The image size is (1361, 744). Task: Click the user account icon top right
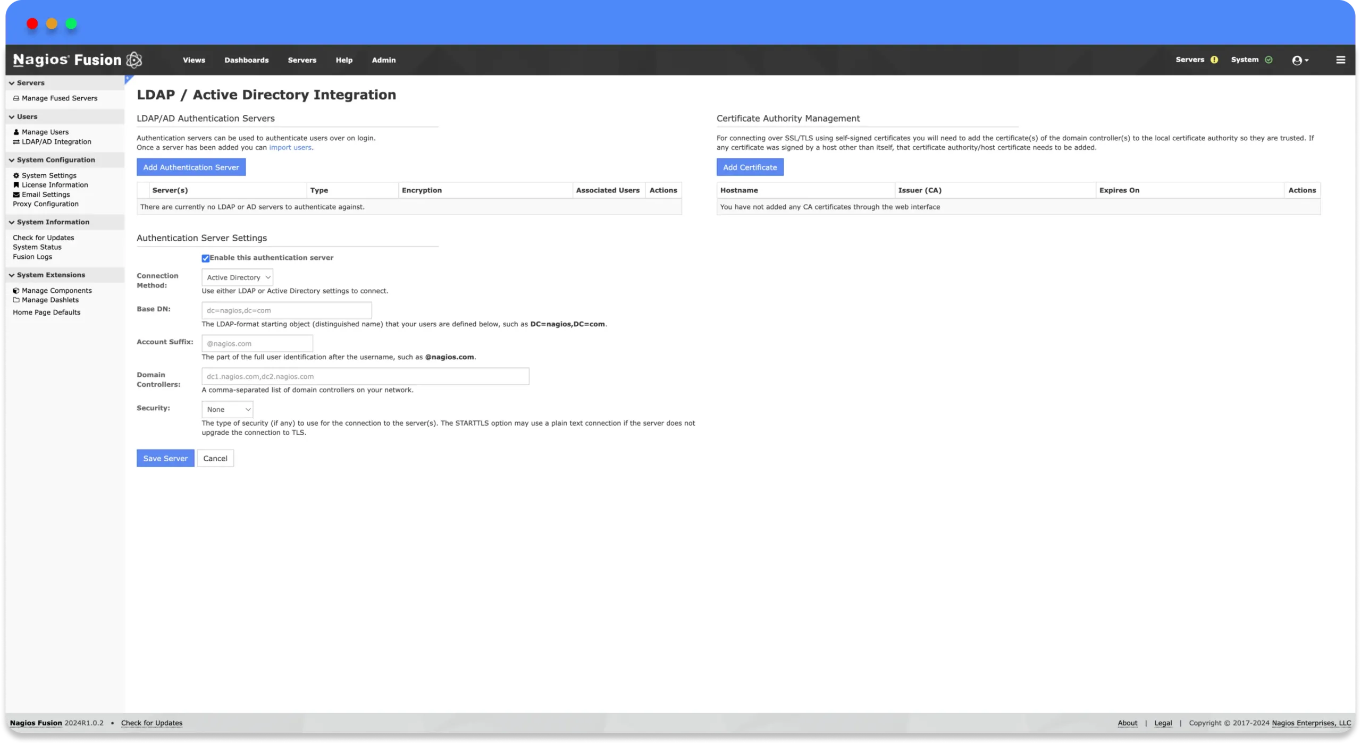(1299, 60)
